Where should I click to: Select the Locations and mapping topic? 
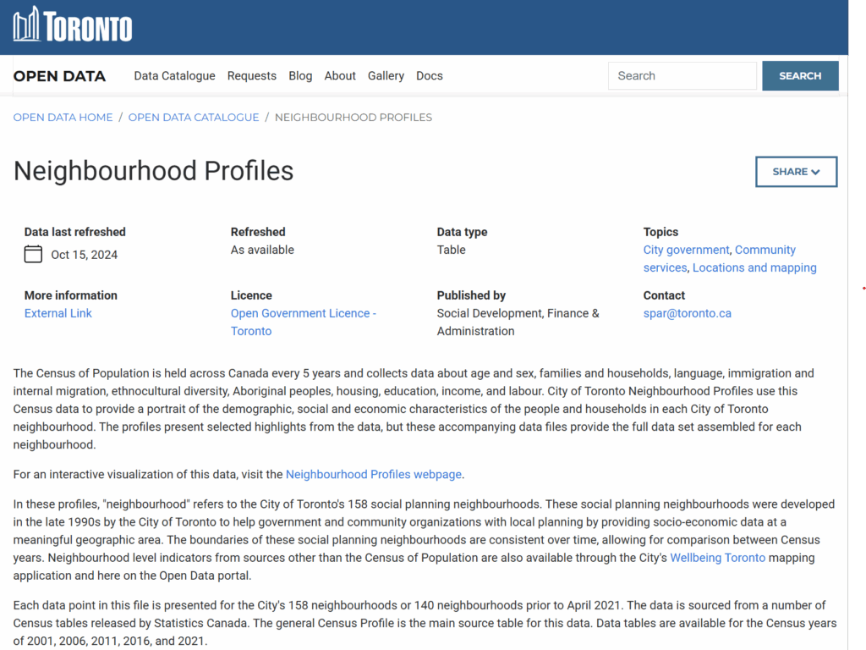pyautogui.click(x=754, y=267)
